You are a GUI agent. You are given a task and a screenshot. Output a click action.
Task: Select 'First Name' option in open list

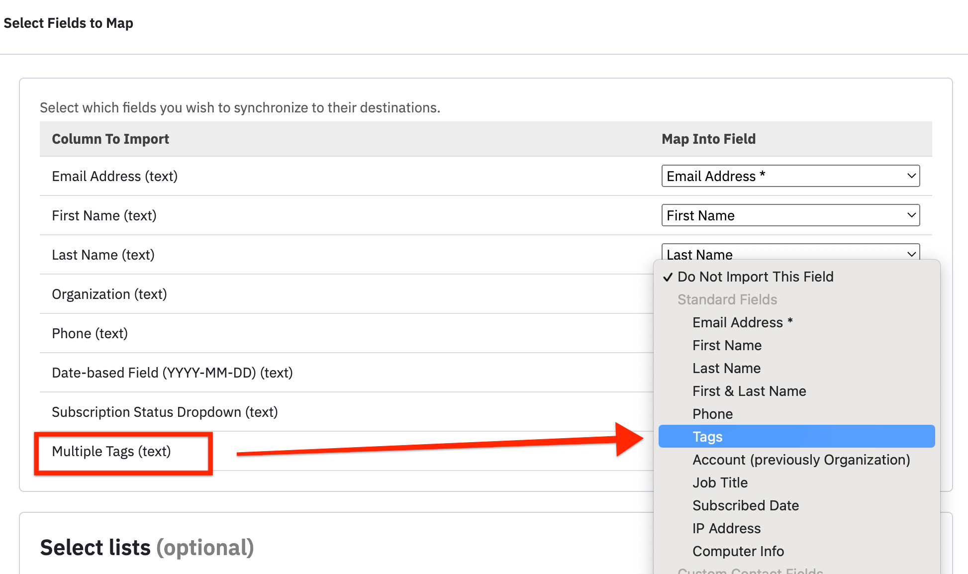tap(727, 345)
